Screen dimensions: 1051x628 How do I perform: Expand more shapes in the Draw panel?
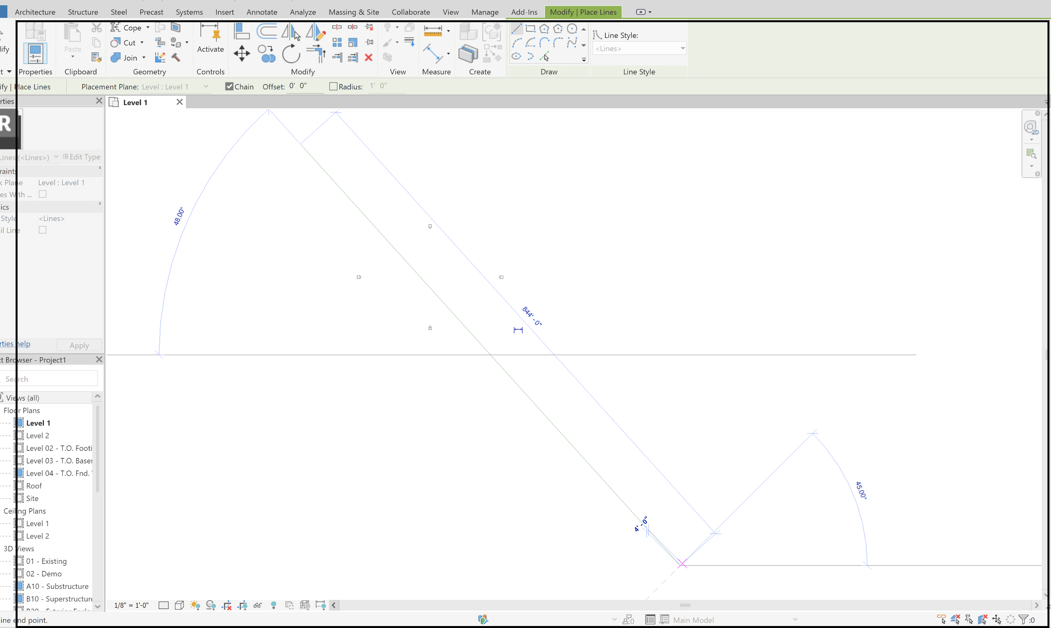click(x=584, y=60)
